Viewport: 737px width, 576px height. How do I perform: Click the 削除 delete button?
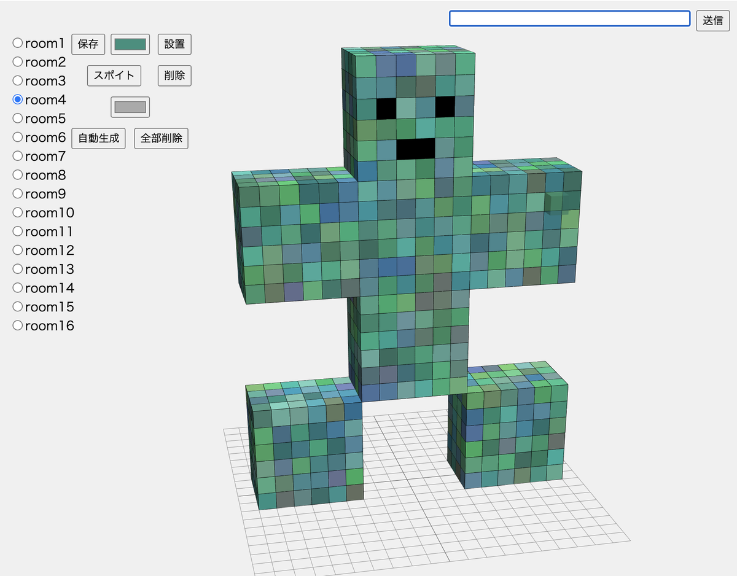174,76
